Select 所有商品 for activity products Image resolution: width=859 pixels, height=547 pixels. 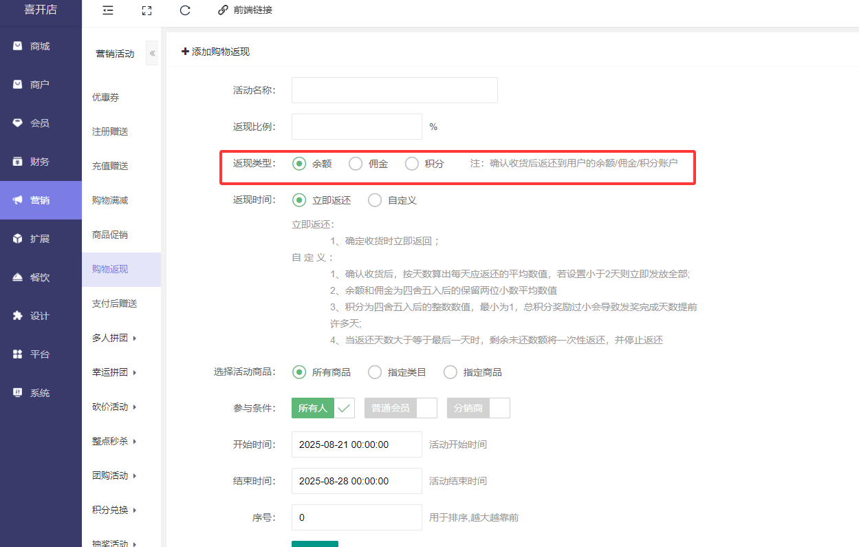click(x=321, y=372)
